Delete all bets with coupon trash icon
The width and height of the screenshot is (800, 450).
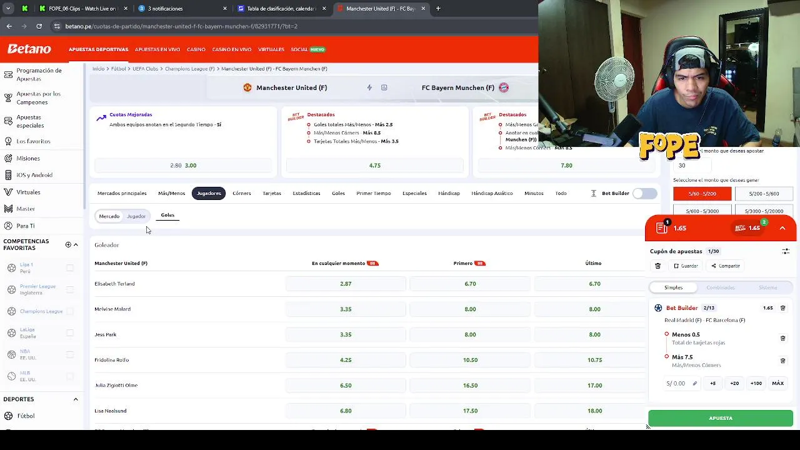pyautogui.click(x=657, y=266)
